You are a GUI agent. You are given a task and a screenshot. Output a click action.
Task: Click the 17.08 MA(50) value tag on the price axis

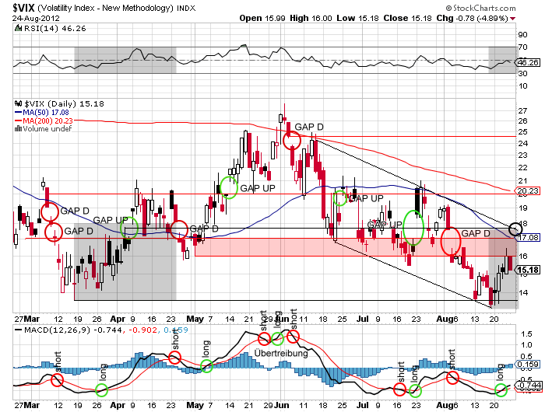pyautogui.click(x=528, y=238)
